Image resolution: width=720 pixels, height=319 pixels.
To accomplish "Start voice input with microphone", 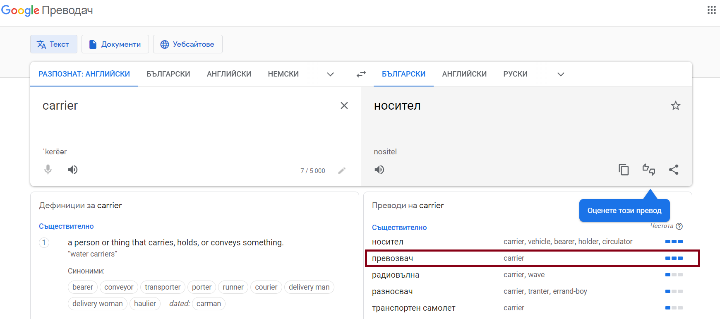I will pos(48,170).
